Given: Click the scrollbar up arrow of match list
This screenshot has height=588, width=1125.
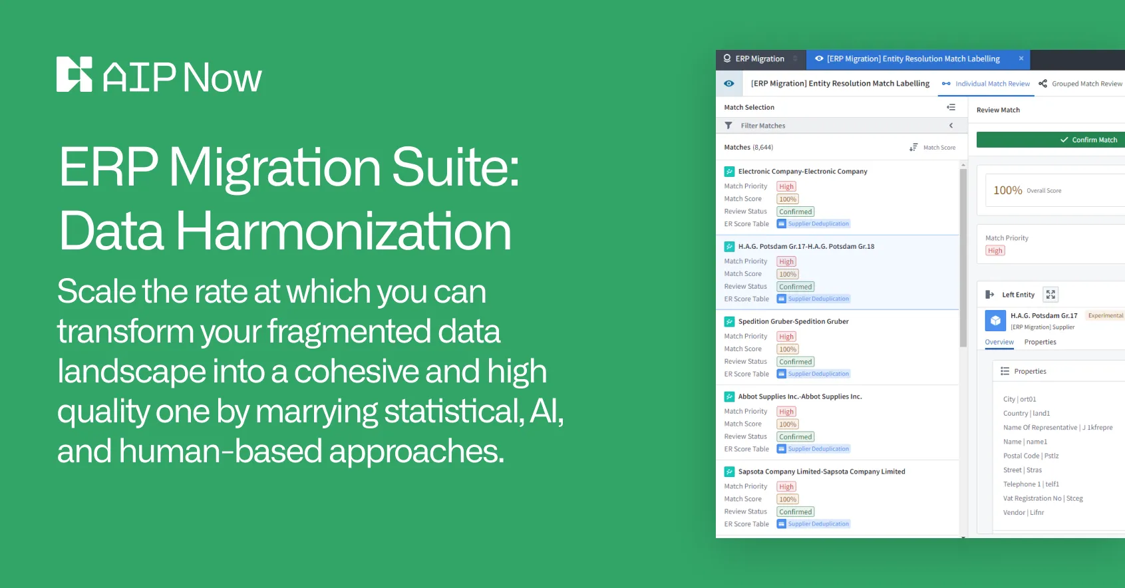Looking at the screenshot, I should pyautogui.click(x=963, y=164).
